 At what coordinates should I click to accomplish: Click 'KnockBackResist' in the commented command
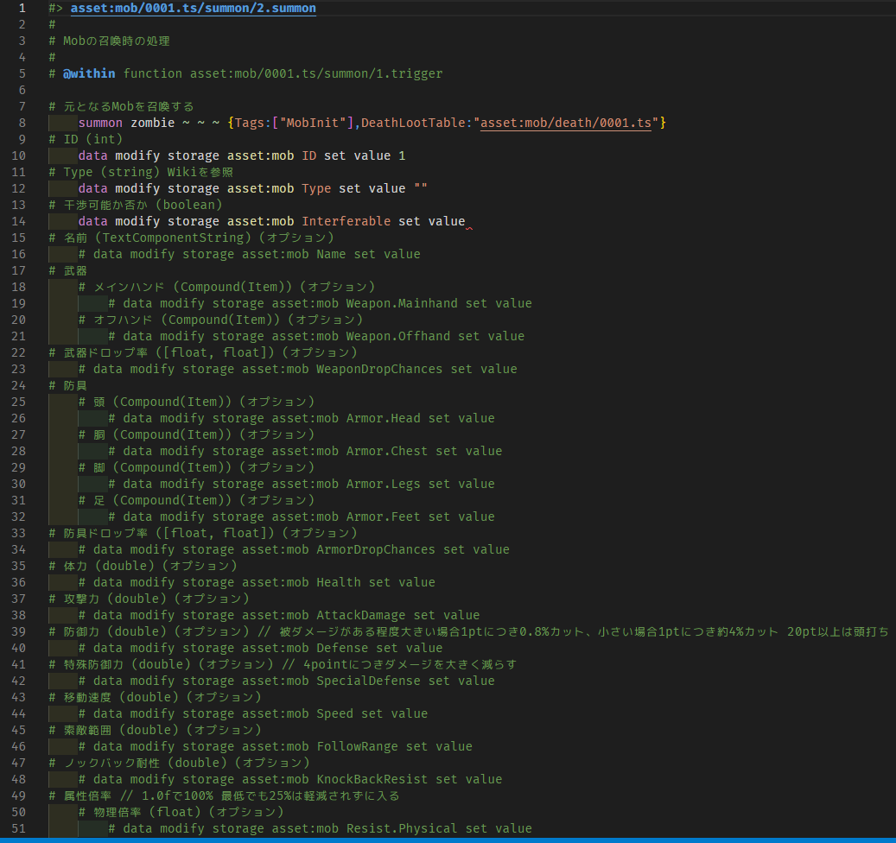[372, 780]
